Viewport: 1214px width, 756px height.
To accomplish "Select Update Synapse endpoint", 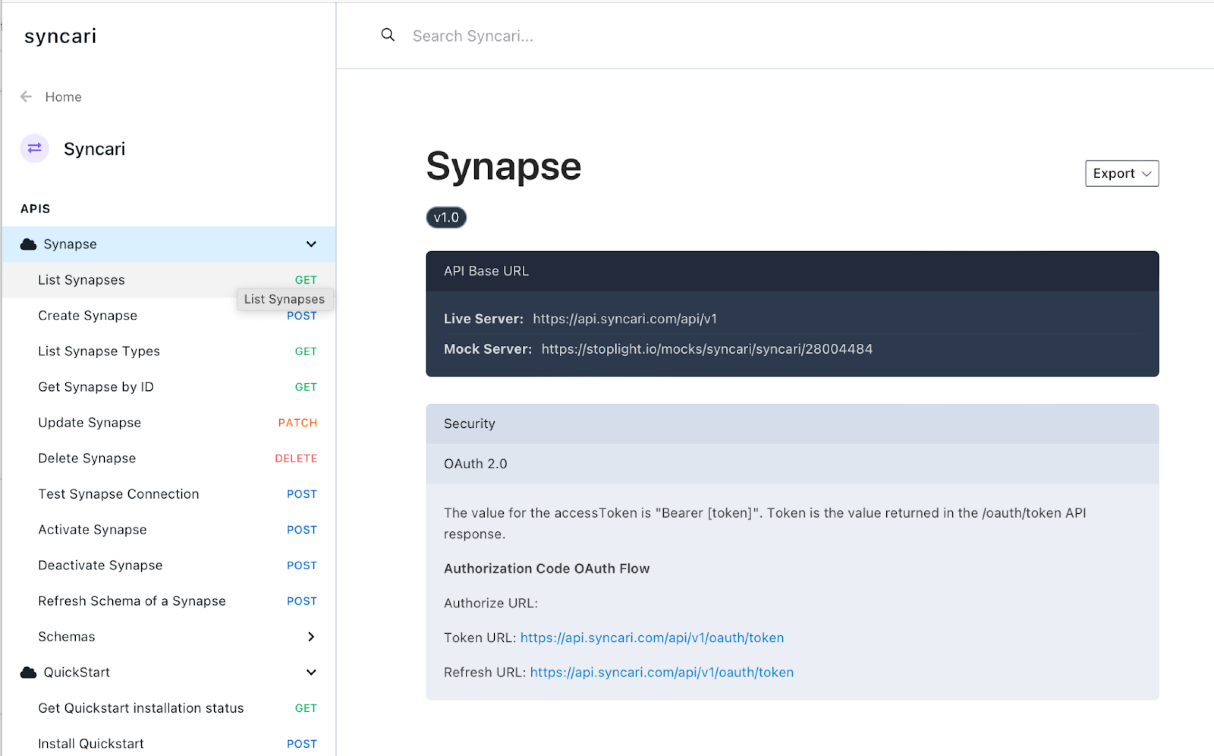I will pyautogui.click(x=169, y=422).
